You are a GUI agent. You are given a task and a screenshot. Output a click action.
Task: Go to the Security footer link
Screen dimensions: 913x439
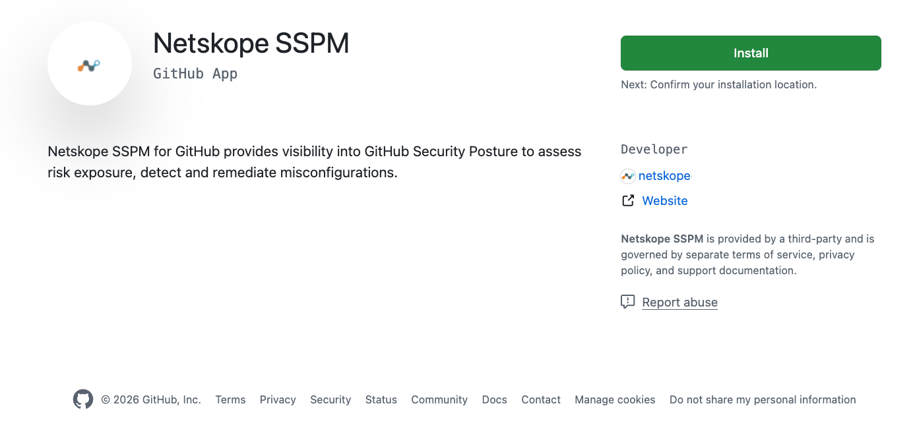(x=331, y=399)
